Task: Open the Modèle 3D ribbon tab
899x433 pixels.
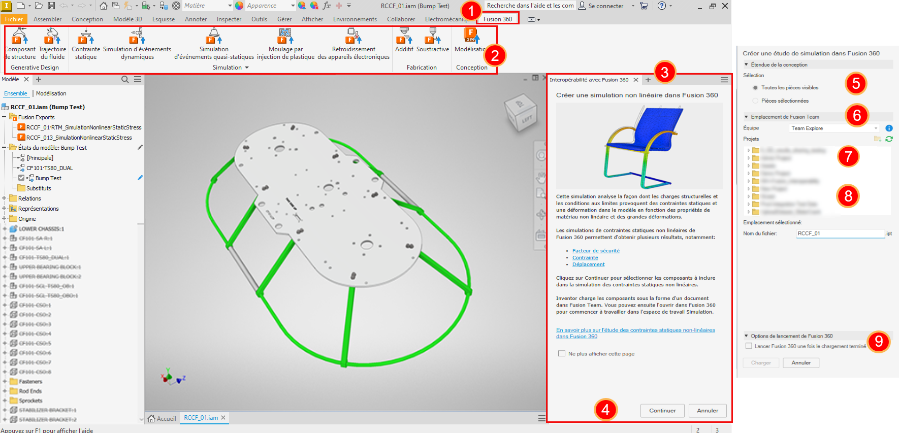Action: pos(127,19)
